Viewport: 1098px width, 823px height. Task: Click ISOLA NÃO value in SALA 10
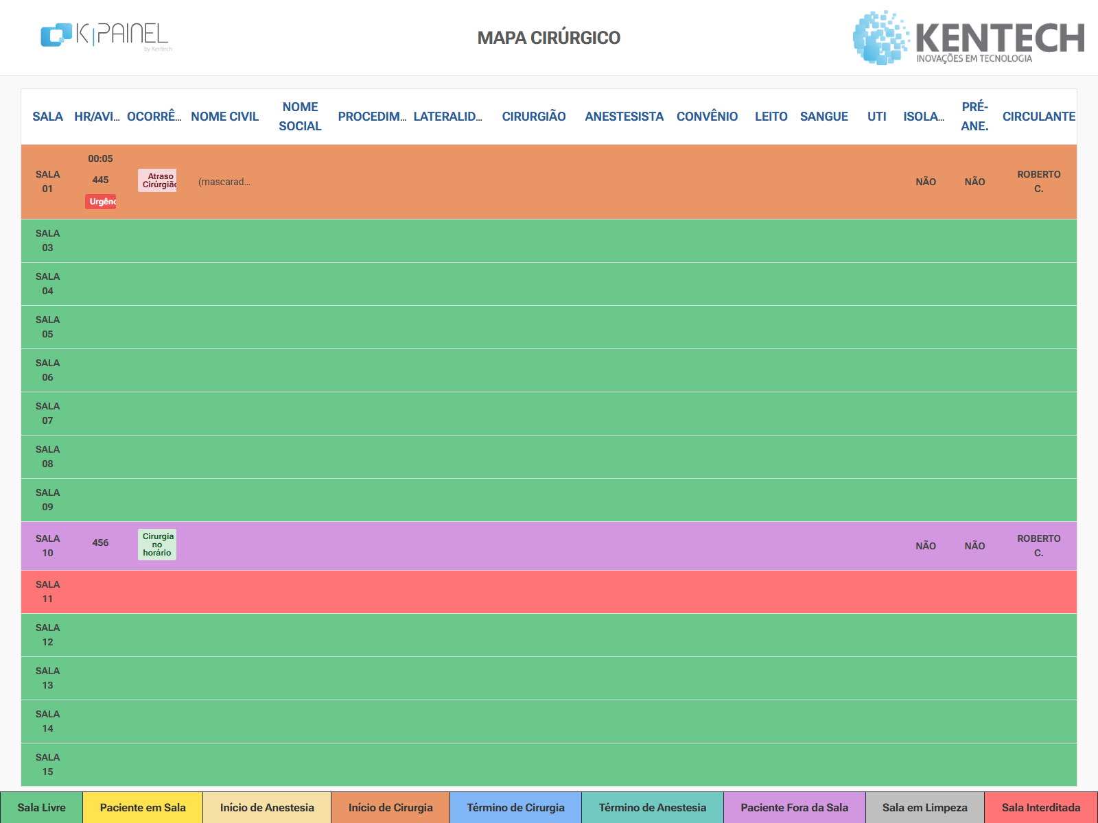pyautogui.click(x=926, y=546)
